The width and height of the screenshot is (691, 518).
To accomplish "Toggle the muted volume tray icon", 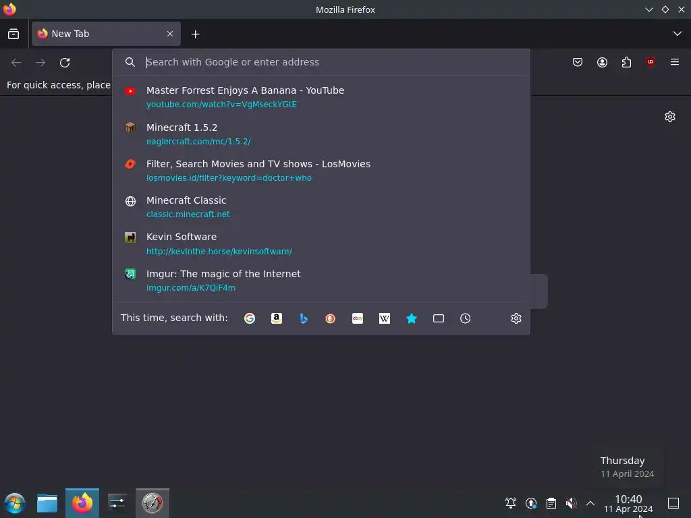I will pos(571,503).
